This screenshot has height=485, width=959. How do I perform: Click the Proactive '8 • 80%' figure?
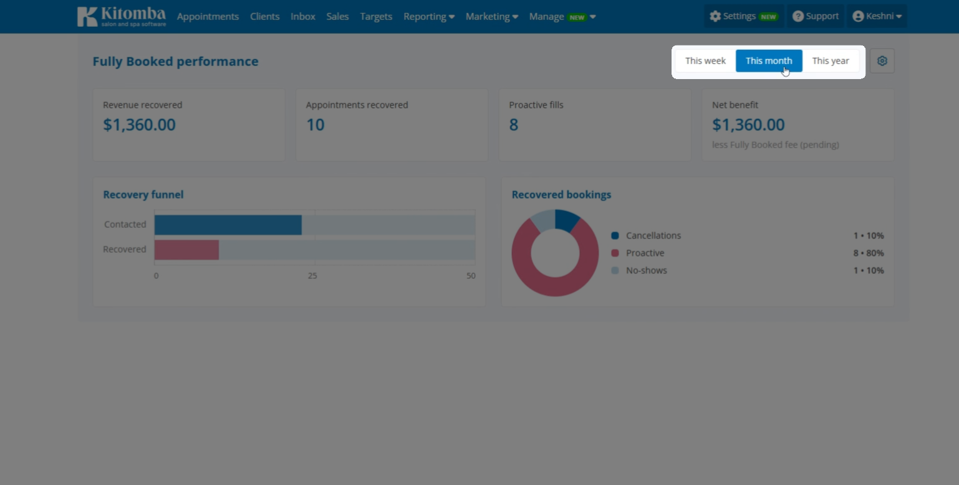click(869, 253)
